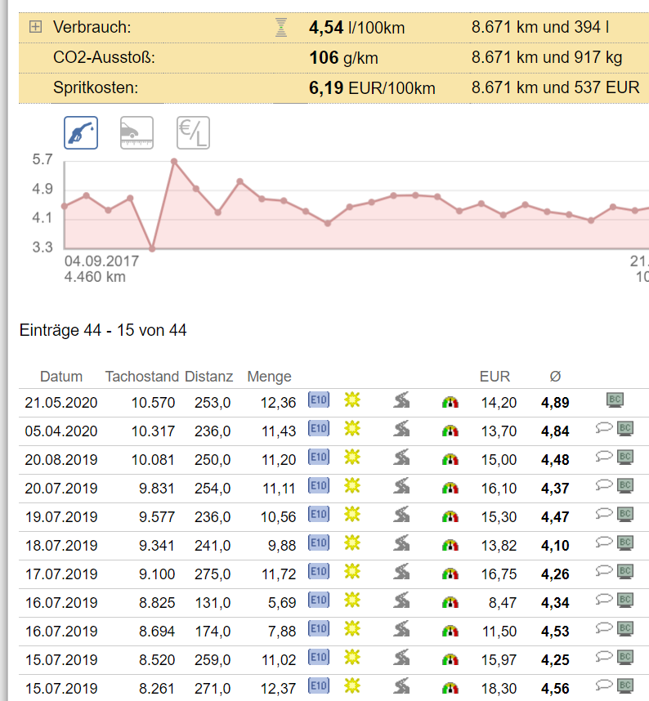The height and width of the screenshot is (701, 649).
Task: Click the Menge column header
Action: [x=269, y=377]
